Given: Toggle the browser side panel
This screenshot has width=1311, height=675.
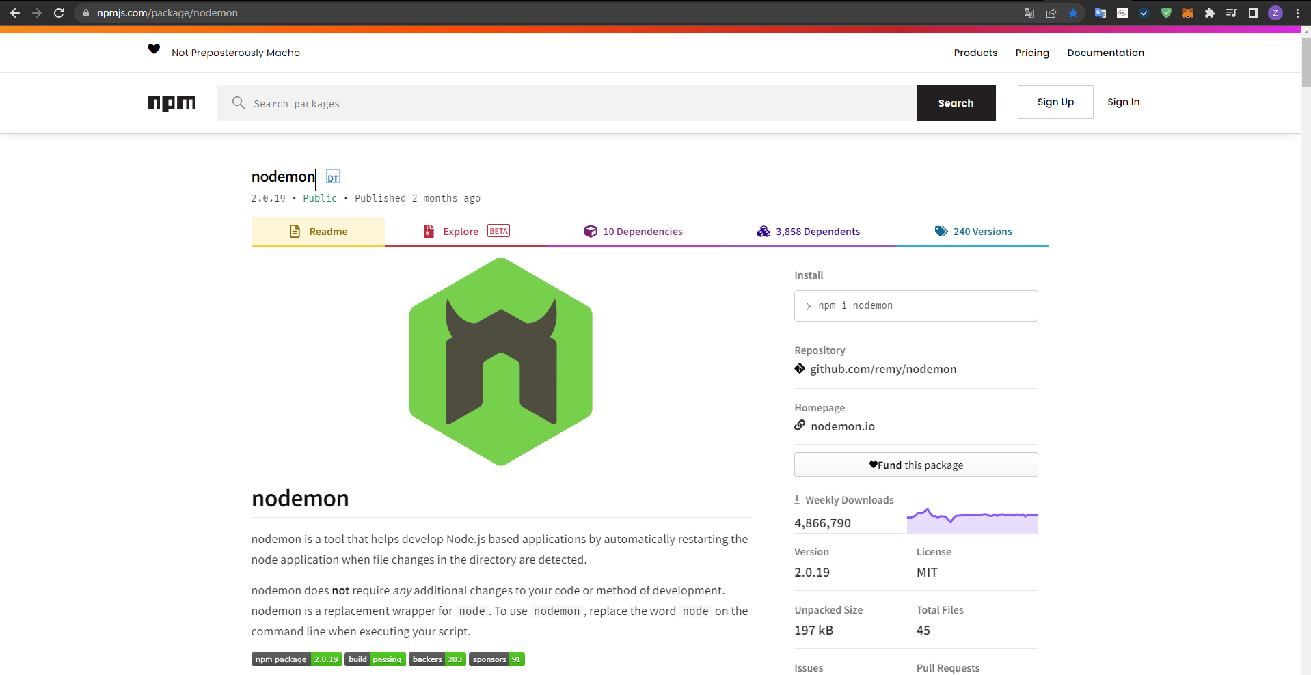Looking at the screenshot, I should pos(1254,13).
